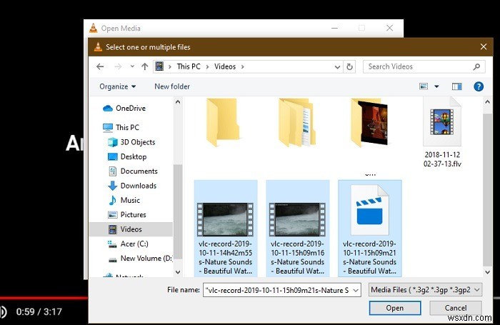The width and height of the screenshot is (500, 325).
Task: Click the Acer (C:) drive icon
Action: point(112,244)
